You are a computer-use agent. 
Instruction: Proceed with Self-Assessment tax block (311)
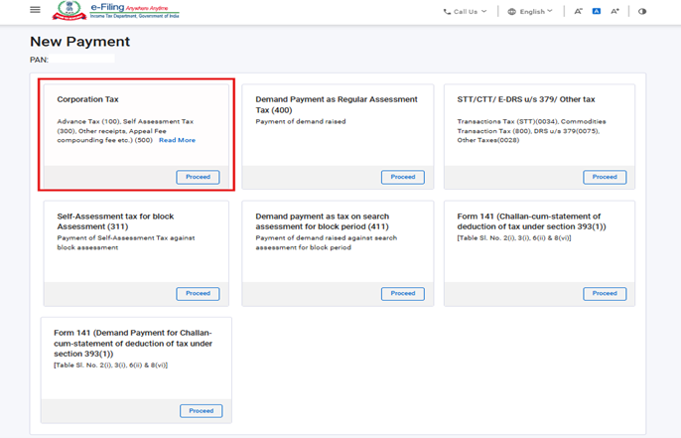pos(198,293)
